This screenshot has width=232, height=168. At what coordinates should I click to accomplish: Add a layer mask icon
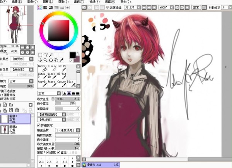tap(31, 105)
